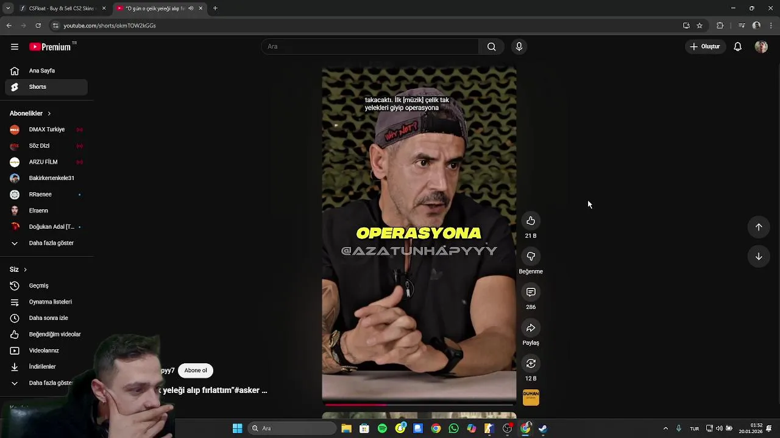Open File Explorer from the taskbar

tap(346, 428)
